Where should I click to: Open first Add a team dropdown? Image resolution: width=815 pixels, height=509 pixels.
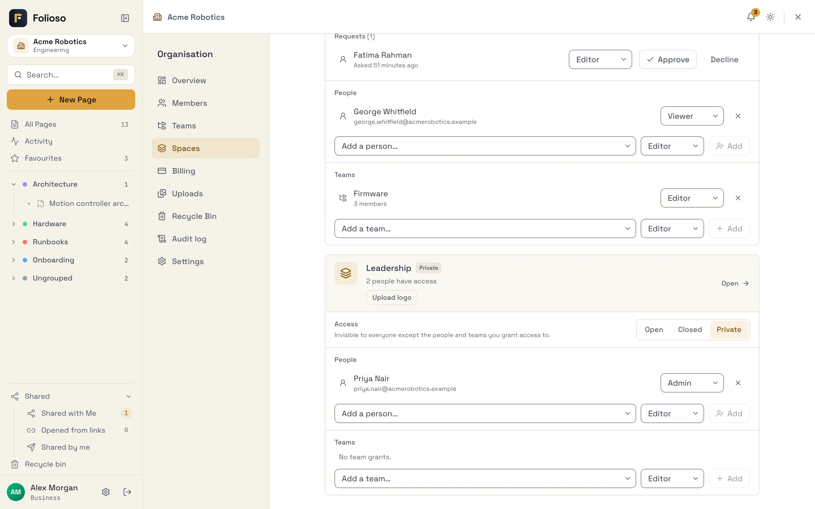point(485,228)
